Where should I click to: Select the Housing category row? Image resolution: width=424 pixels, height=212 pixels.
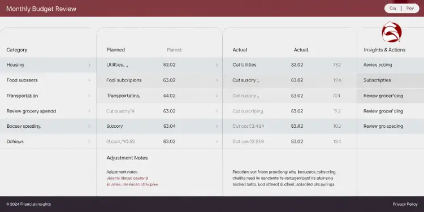[x=48, y=65]
